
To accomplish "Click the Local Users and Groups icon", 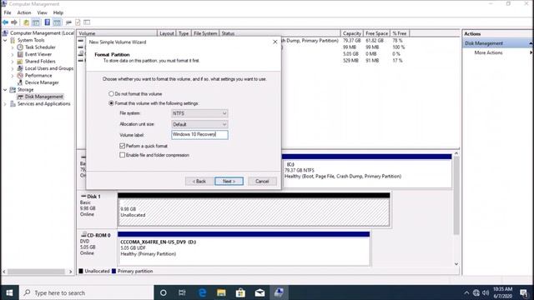I will [20, 68].
